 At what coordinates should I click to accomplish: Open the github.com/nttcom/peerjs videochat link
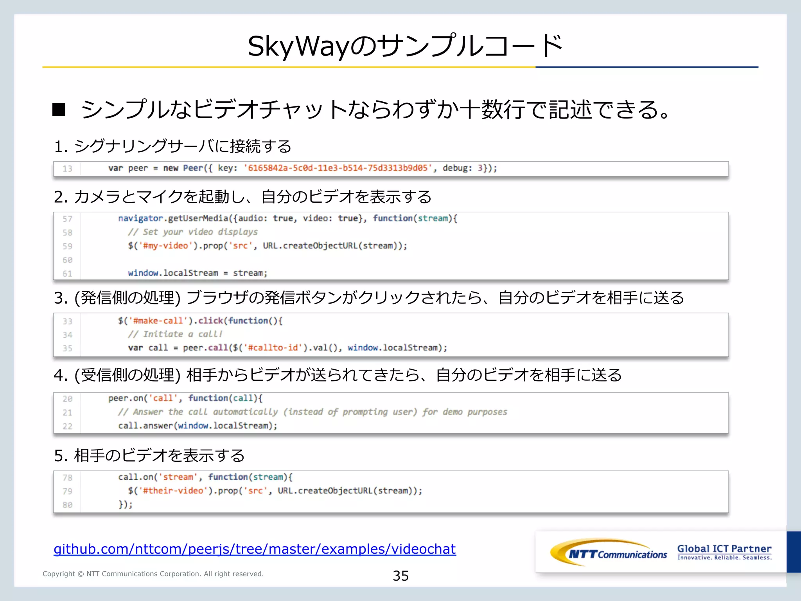click(255, 549)
